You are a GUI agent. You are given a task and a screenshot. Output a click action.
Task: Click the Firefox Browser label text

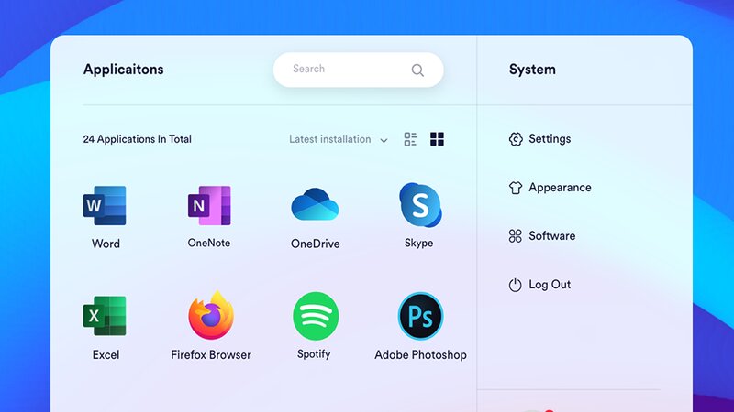(211, 355)
